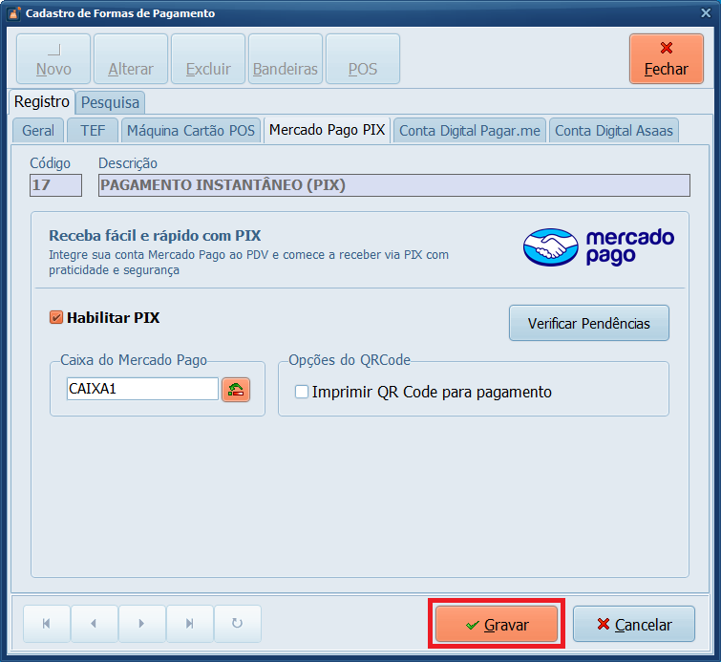Click the CAIXA1 text field

tap(142, 389)
